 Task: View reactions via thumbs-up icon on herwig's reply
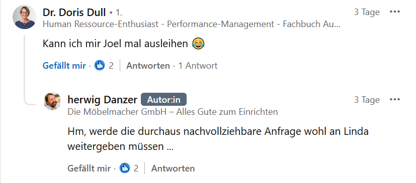pos(125,168)
